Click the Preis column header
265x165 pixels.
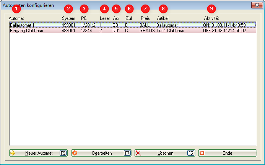click(145, 18)
